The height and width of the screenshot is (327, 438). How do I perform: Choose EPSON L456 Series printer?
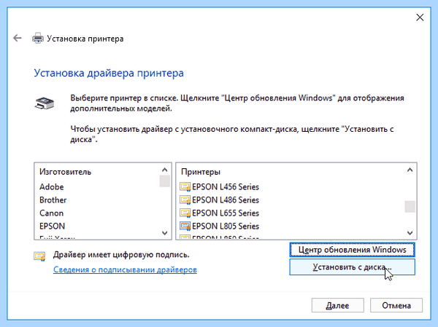pyautogui.click(x=226, y=186)
